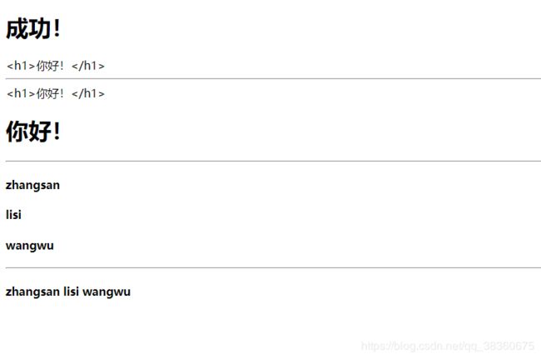This screenshot has width=541, height=359.
Task: Select the standalone lisi entry
Action: click(13, 215)
